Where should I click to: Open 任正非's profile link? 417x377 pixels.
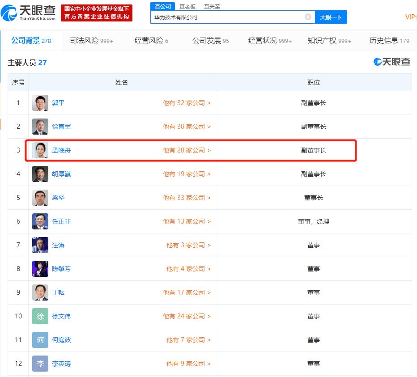[x=61, y=221]
